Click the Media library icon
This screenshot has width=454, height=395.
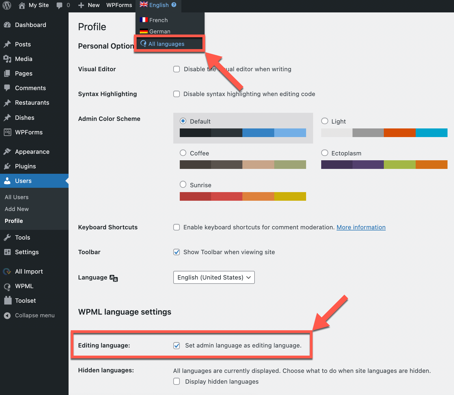pos(7,59)
